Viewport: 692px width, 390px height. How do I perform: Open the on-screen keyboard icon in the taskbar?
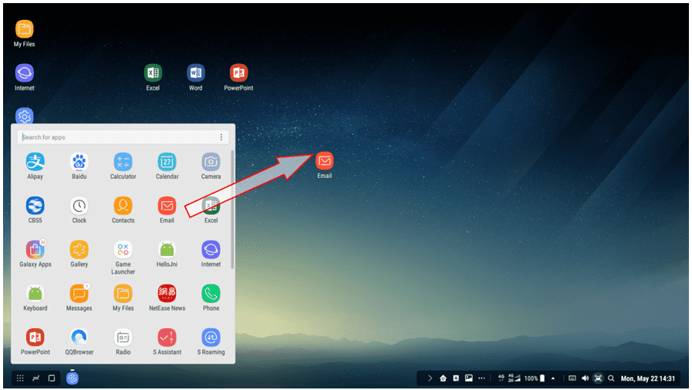tap(572, 378)
